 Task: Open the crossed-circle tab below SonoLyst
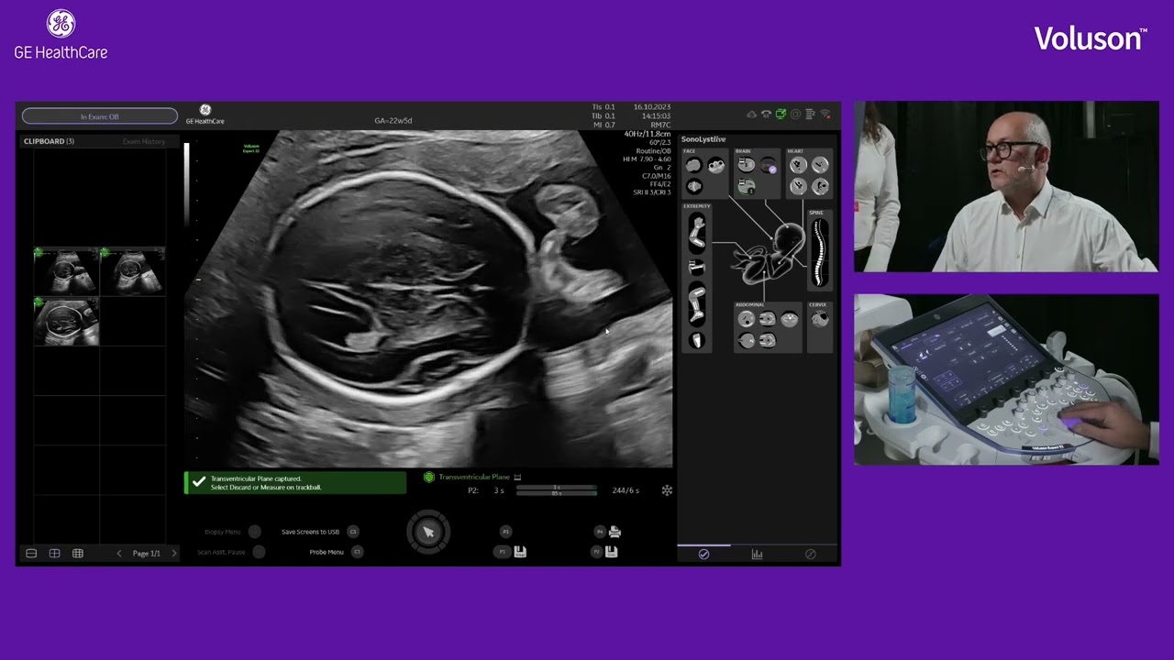(810, 555)
